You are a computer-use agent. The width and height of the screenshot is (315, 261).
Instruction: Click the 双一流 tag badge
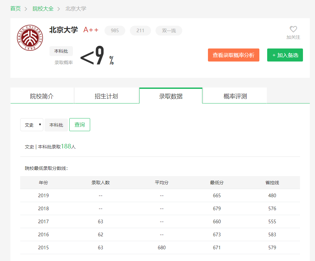click(169, 31)
